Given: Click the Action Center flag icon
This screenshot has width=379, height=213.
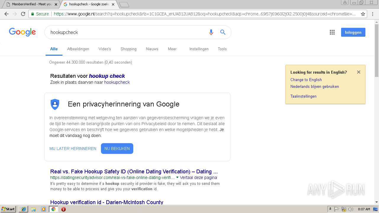Looking at the screenshot, I should [337, 209].
